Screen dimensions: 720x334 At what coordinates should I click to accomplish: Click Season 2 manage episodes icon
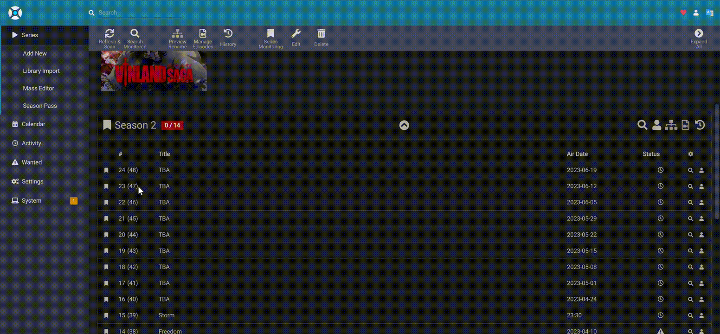686,125
